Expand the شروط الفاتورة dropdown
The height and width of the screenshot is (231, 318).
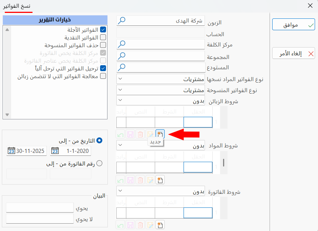click(120, 191)
